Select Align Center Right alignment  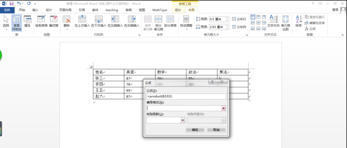click(264, 23)
